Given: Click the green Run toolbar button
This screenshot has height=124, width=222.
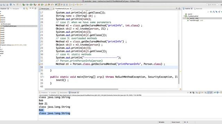Looking at the screenshot, I should click(x=31, y=4).
